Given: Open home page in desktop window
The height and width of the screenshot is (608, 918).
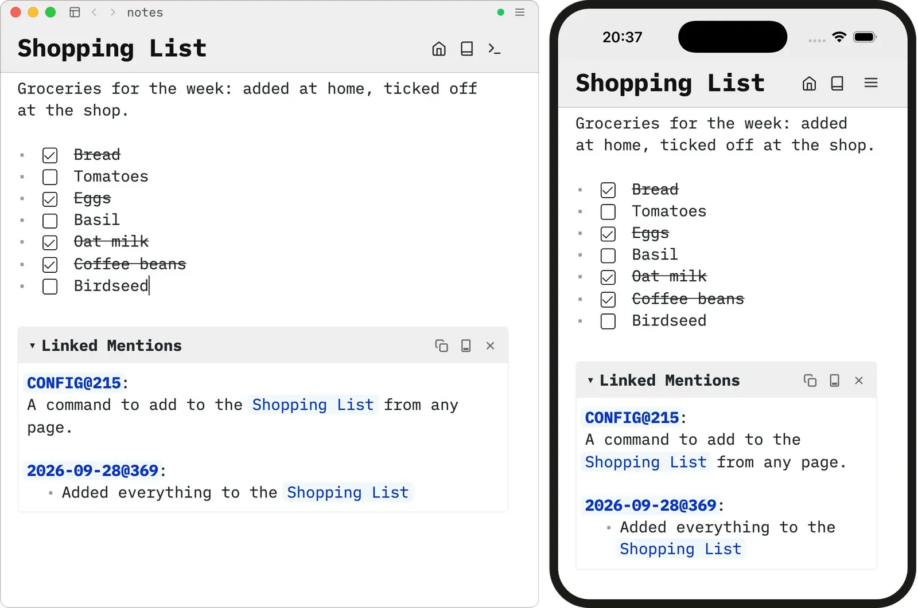Looking at the screenshot, I should (439, 49).
